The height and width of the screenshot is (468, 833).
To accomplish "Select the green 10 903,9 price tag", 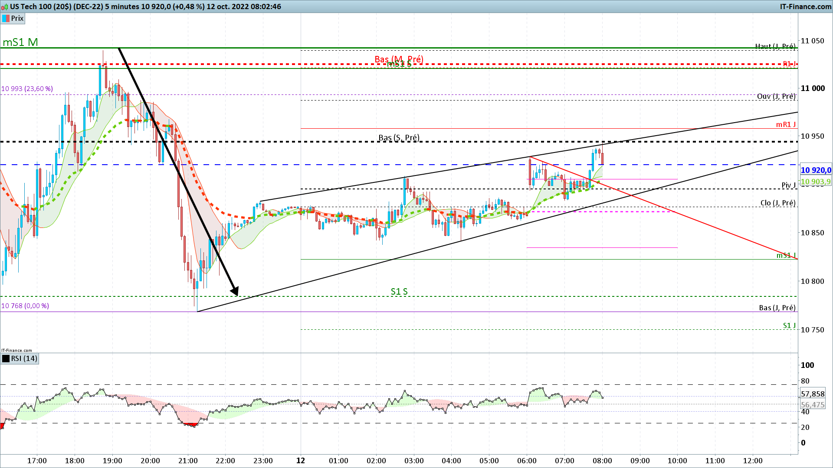I will tap(816, 182).
